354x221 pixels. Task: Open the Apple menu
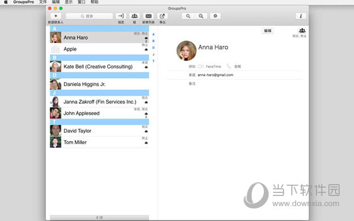click(6, 2)
